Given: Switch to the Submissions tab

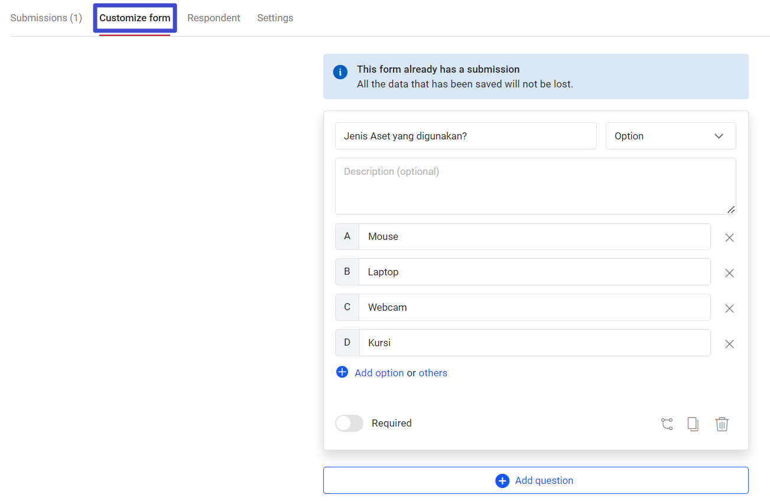Looking at the screenshot, I should (46, 18).
